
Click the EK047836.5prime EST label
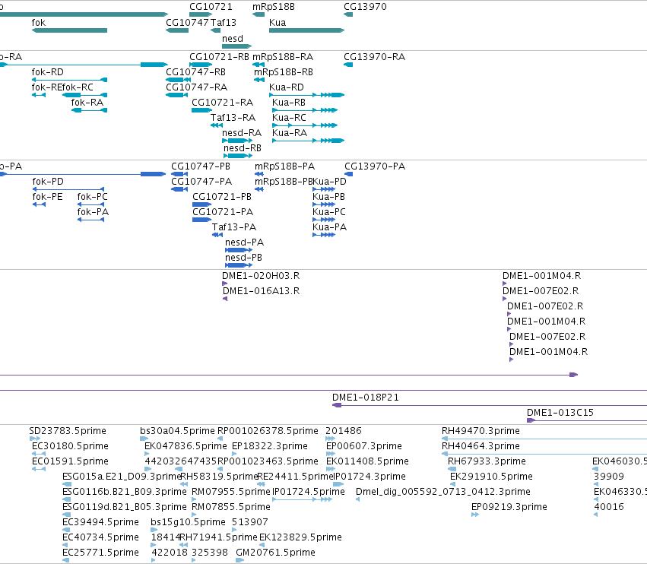point(186,447)
